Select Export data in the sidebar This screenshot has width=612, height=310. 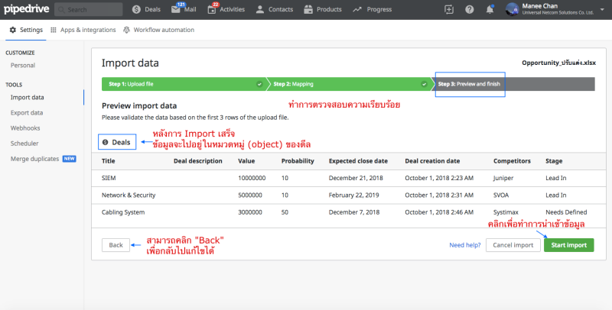tap(27, 113)
